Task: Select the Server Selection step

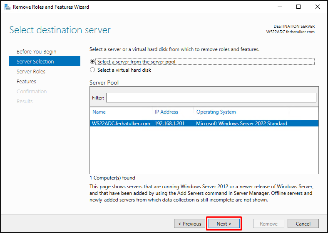Action: click(x=45, y=61)
